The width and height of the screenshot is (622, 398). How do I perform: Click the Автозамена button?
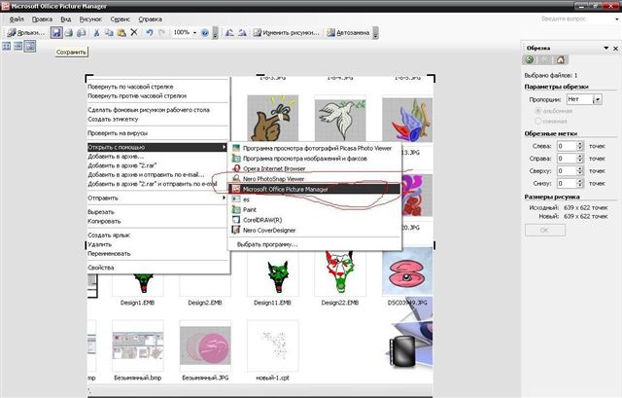pos(347,32)
